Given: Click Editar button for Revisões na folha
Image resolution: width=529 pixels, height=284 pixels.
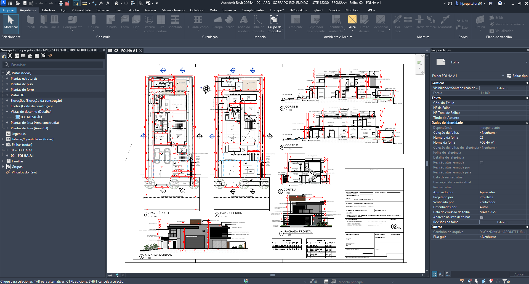Looking at the screenshot, I should [502, 222].
